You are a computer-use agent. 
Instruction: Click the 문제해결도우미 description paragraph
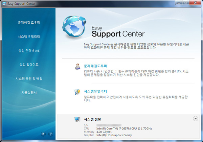pyautogui.click(x=136, y=73)
